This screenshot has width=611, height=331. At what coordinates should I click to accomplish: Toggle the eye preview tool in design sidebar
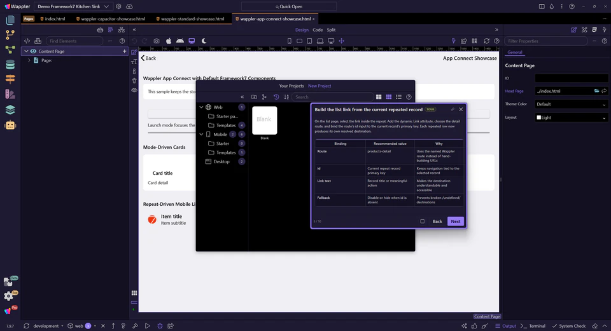pyautogui.click(x=134, y=90)
